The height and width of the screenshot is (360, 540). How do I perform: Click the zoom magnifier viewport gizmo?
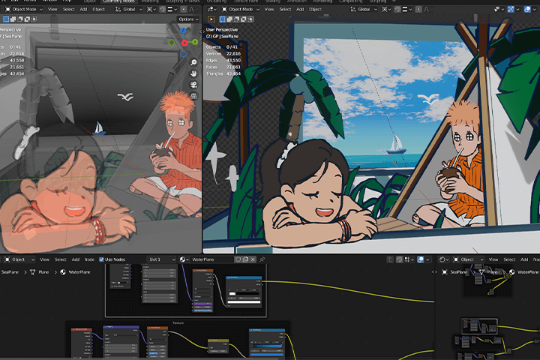click(x=194, y=62)
